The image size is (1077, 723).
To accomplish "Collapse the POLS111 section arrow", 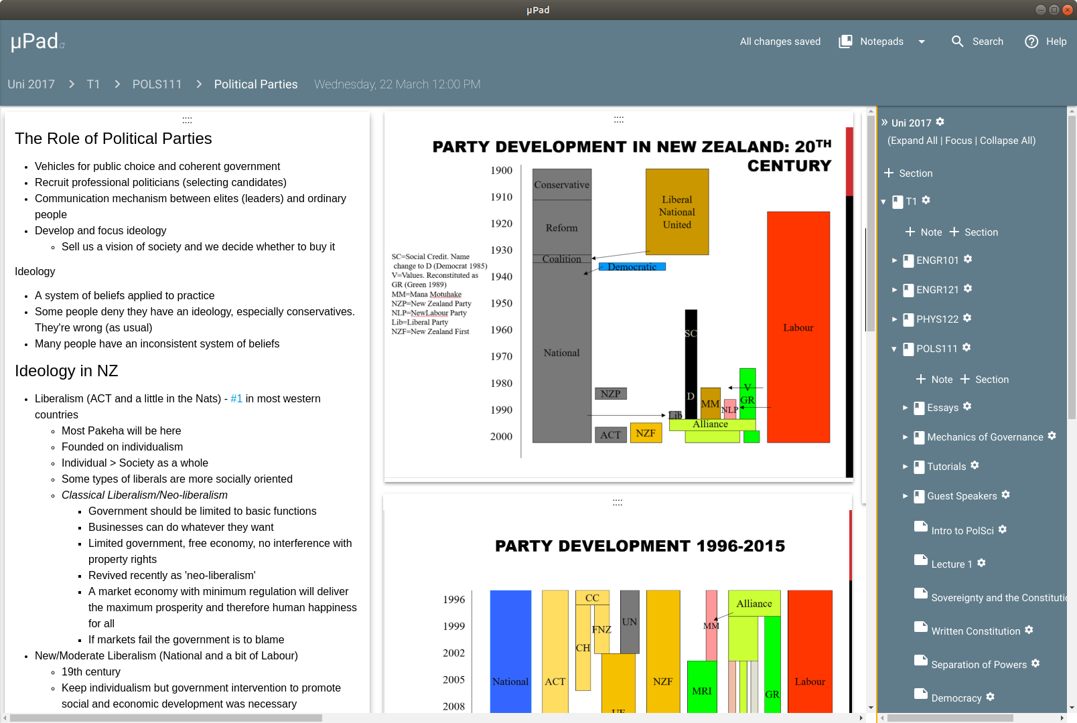I will (x=894, y=349).
